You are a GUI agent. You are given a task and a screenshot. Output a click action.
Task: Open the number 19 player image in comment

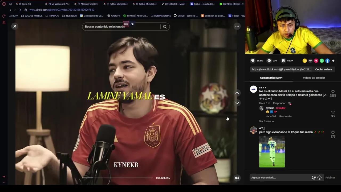click(272, 152)
